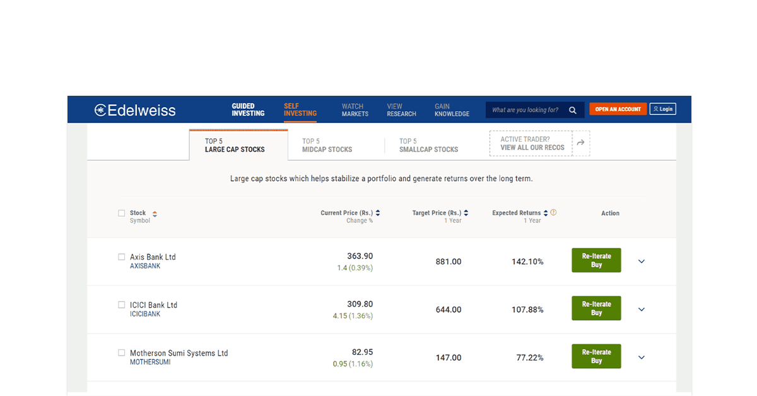Screen dimensions: 757x396
Task: Click the 0.95 (1.16%) change value
Action: tap(353, 364)
